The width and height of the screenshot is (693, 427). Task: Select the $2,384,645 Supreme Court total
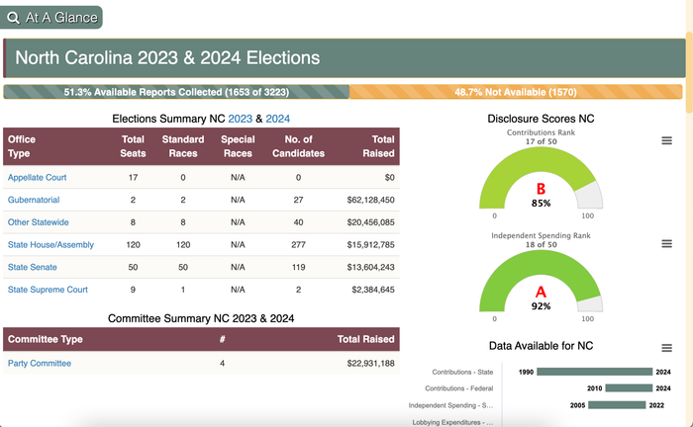(x=373, y=290)
